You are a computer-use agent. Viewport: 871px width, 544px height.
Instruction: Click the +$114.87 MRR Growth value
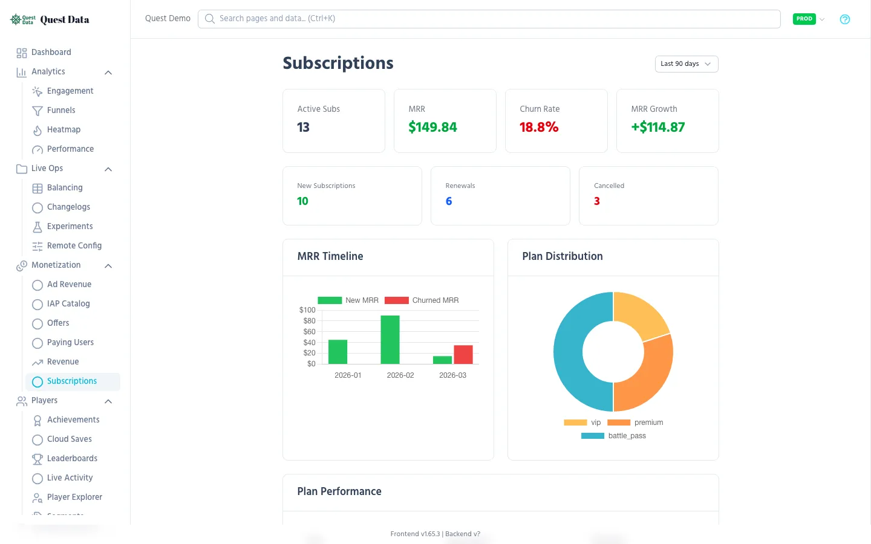click(658, 128)
